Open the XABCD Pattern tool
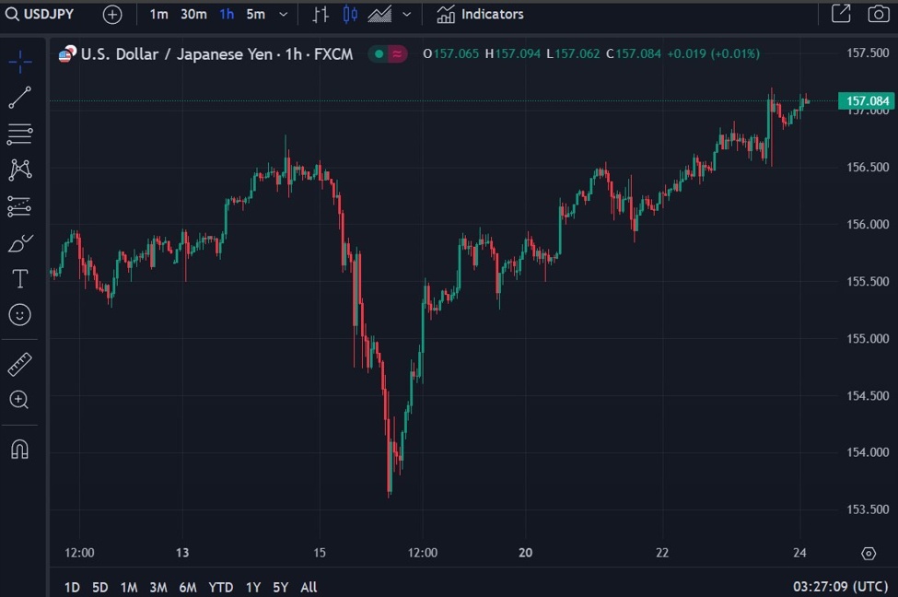 19,170
